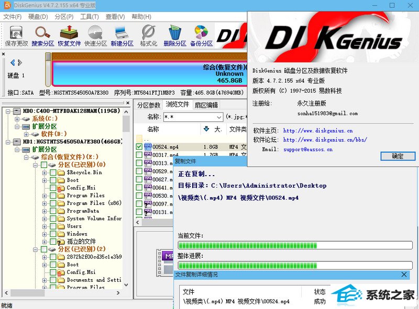Collapse the HD0 disk tree node
The height and width of the screenshot is (309, 419).
[x=8, y=111]
